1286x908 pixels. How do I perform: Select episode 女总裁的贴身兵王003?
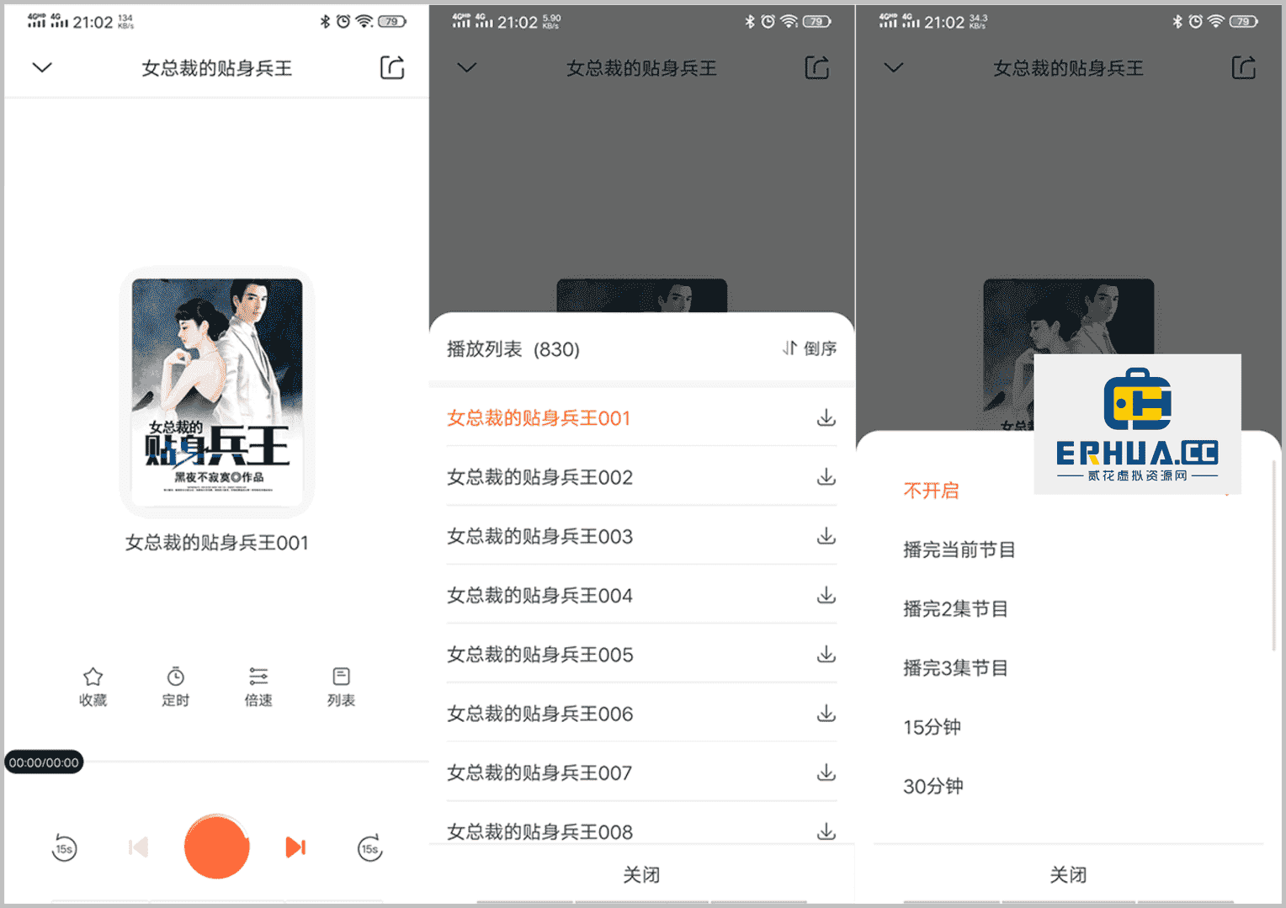pyautogui.click(x=539, y=536)
